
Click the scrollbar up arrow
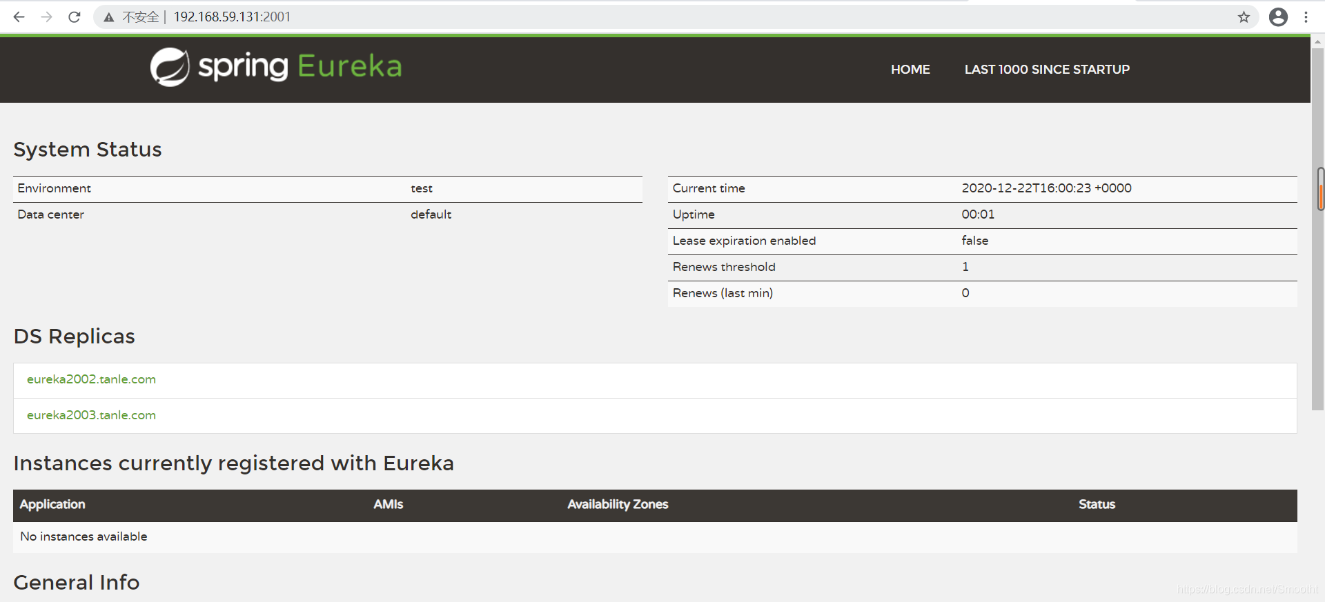pyautogui.click(x=1317, y=42)
